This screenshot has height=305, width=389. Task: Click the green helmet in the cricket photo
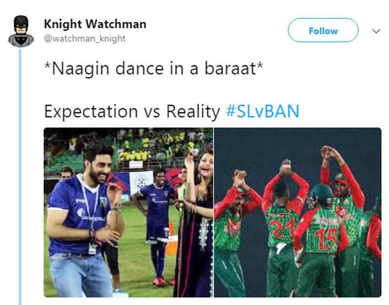pos(320,195)
